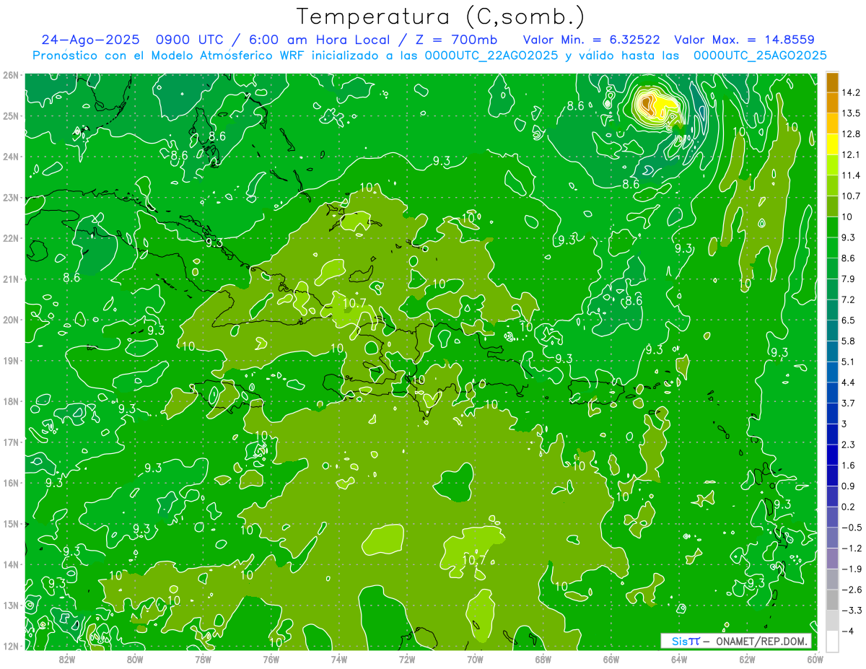Click the "6.5" legend label
This screenshot has height=669, width=866.
(848, 320)
